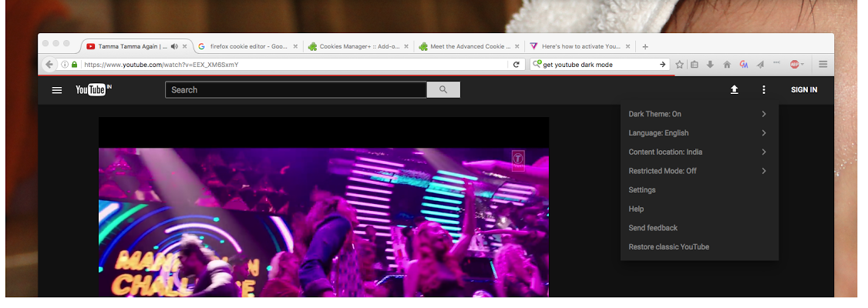Choose Restore classic YouTube entry
Viewport: 868px width, 308px height.
tap(699, 246)
